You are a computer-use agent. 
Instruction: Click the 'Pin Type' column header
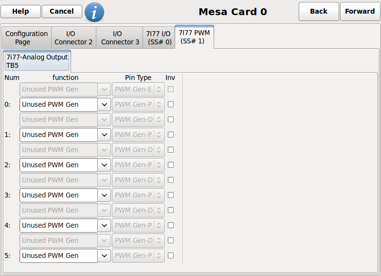click(138, 78)
